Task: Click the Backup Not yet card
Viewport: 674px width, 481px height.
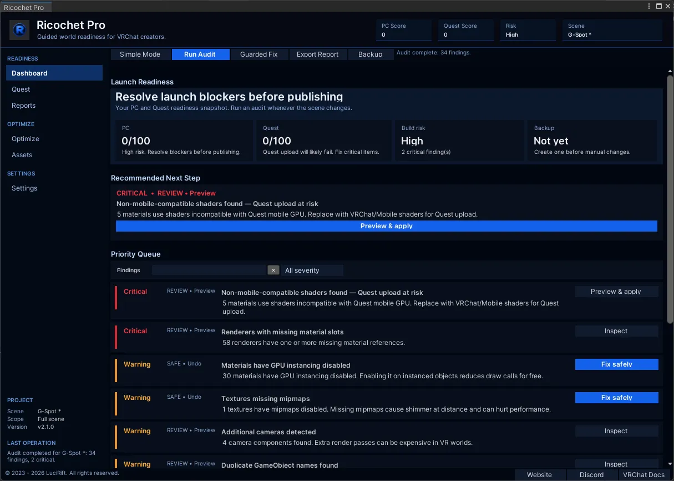Action: 592,141
